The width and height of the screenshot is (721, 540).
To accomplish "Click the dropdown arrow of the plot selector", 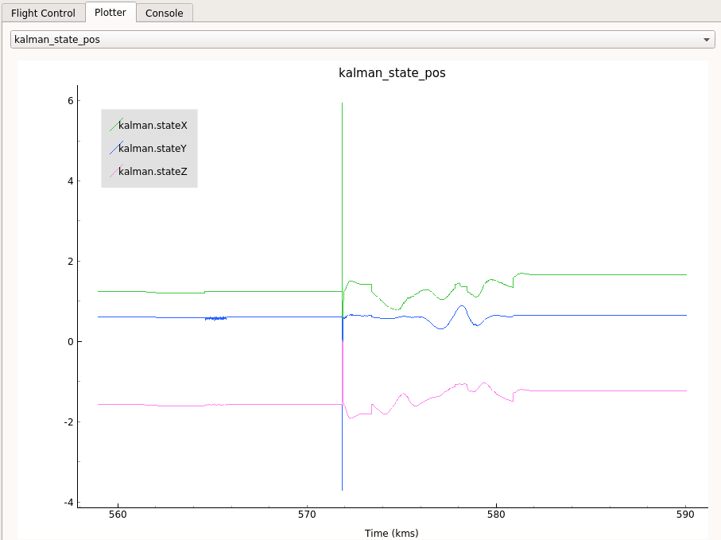I will [707, 40].
